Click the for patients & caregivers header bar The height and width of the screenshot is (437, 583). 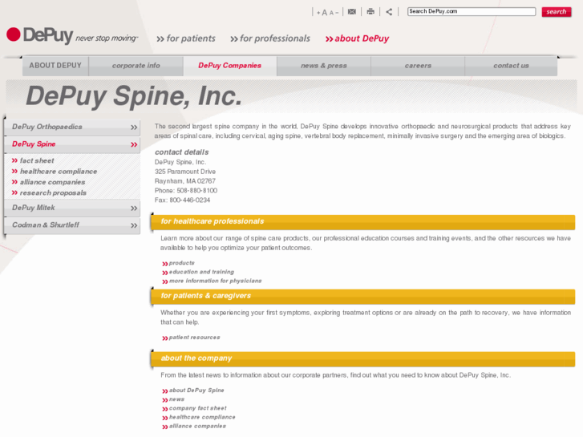coord(363,297)
